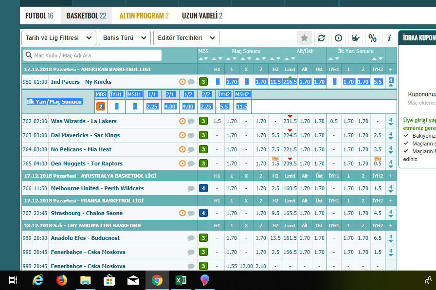Open comments for Melbourne United - Perth Wildcats
This screenshot has width=436, height=290.
point(191,188)
